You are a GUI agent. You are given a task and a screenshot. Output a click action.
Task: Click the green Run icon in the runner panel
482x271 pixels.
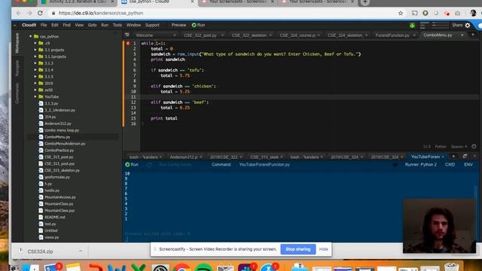pos(127,165)
